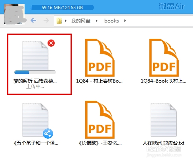This screenshot has width=193, height=162.
Task: Expand the arrow after books
Action: (125, 21)
